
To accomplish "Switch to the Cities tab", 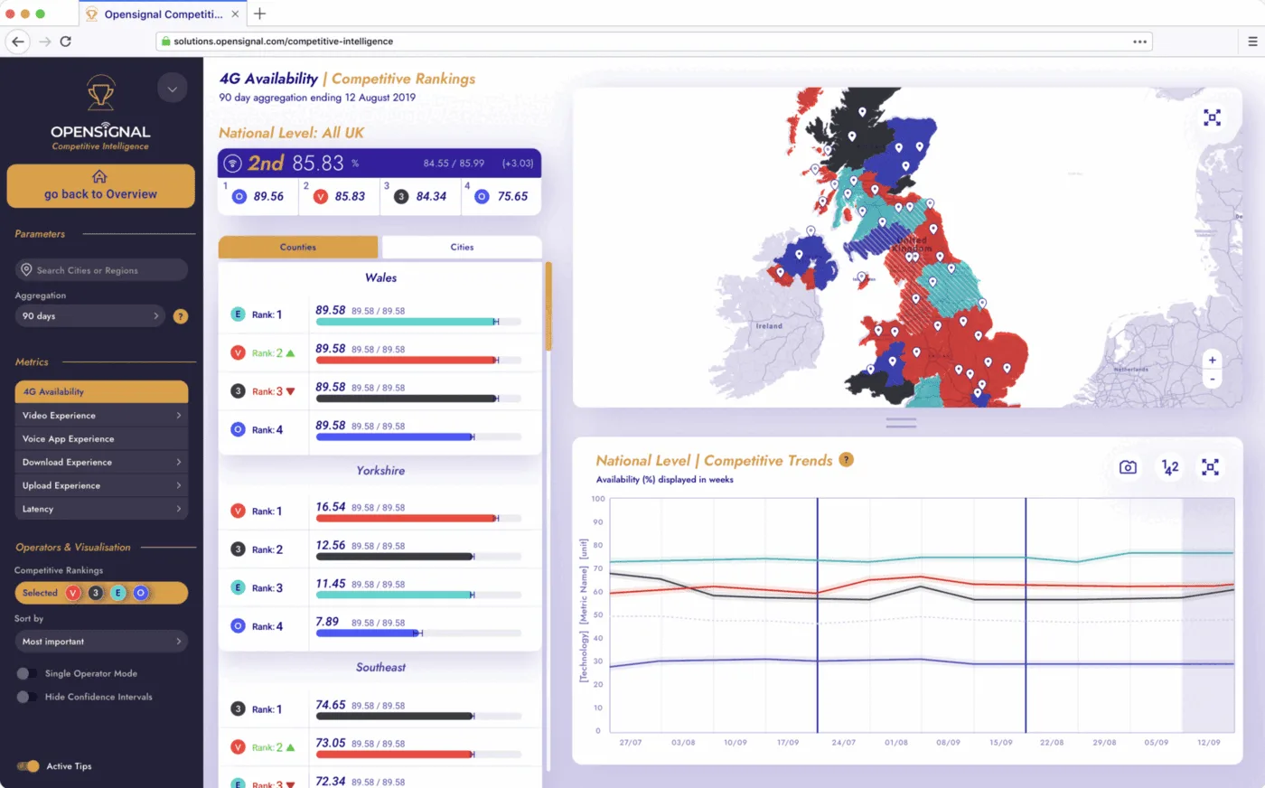I will pos(462,247).
